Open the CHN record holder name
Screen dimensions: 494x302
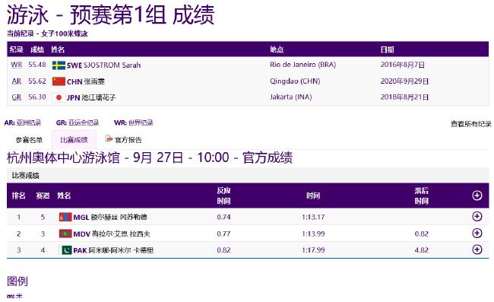[x=86, y=81]
